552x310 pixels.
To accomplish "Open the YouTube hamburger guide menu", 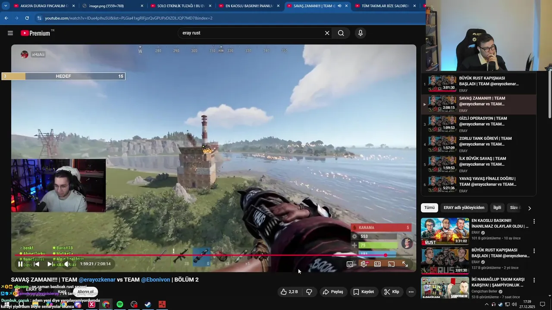I will pyautogui.click(x=10, y=33).
